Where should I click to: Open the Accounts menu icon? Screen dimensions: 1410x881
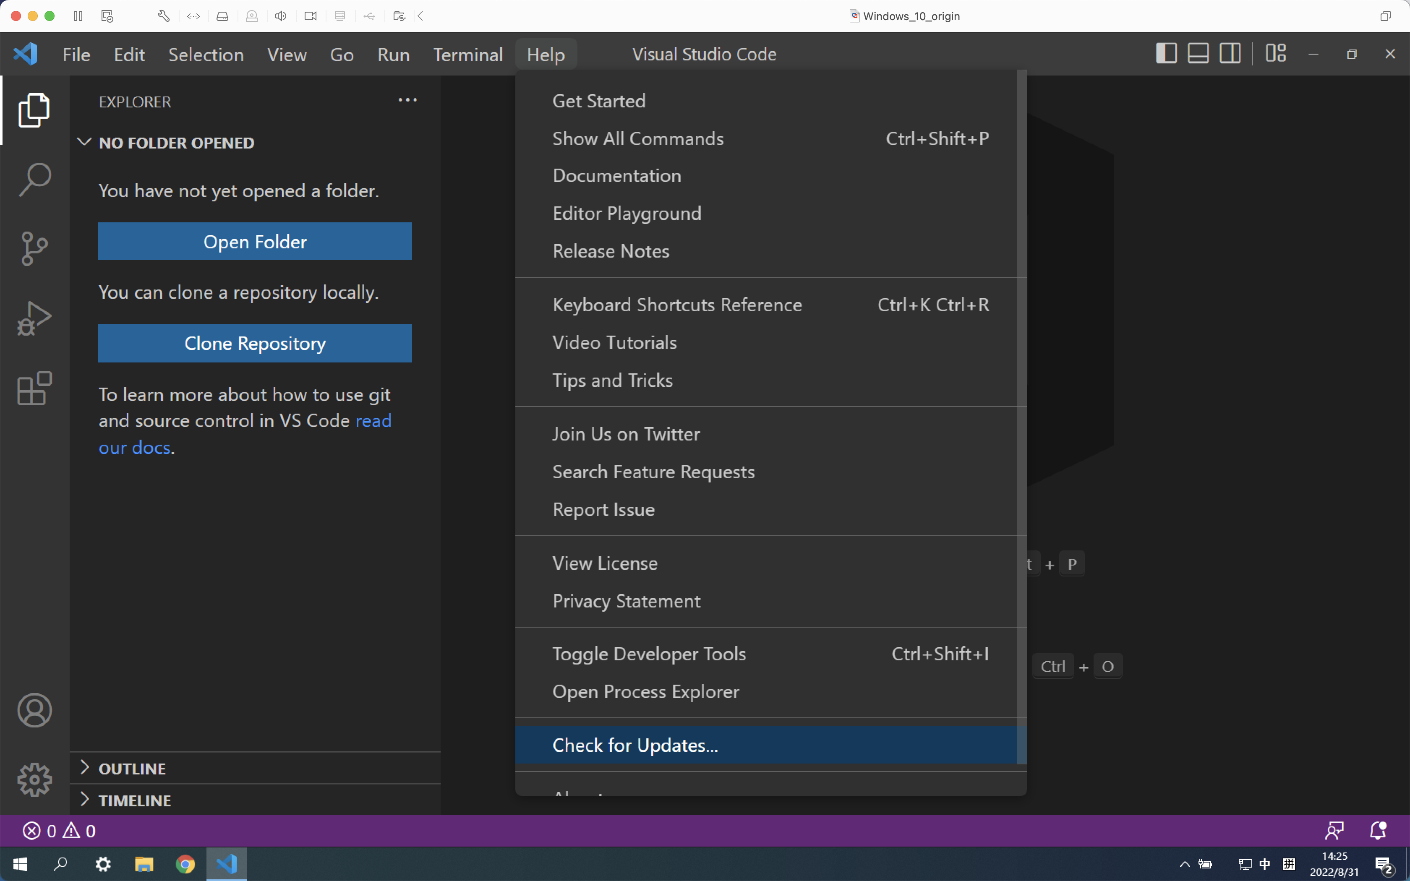(x=34, y=710)
